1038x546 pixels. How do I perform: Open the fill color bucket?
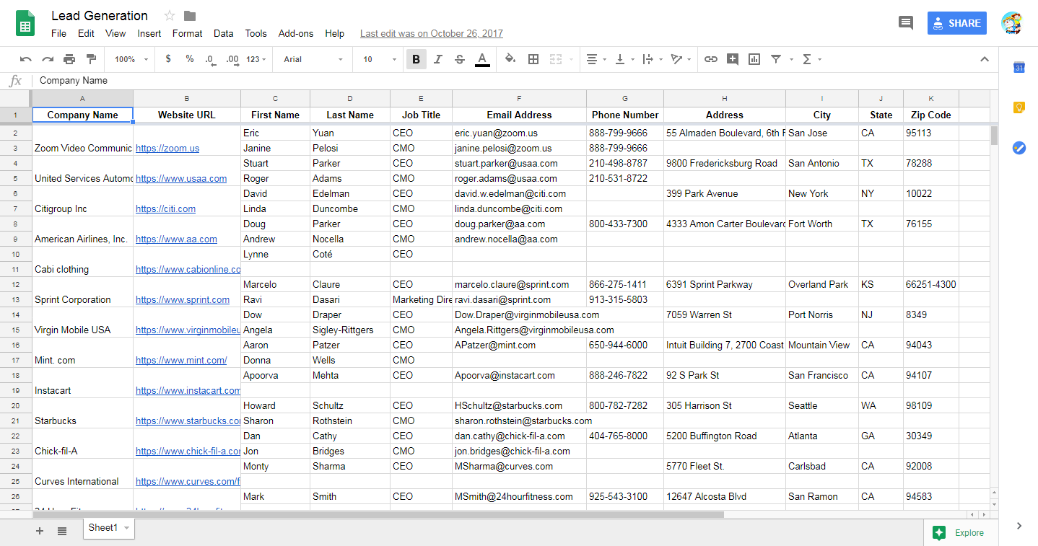[510, 59]
